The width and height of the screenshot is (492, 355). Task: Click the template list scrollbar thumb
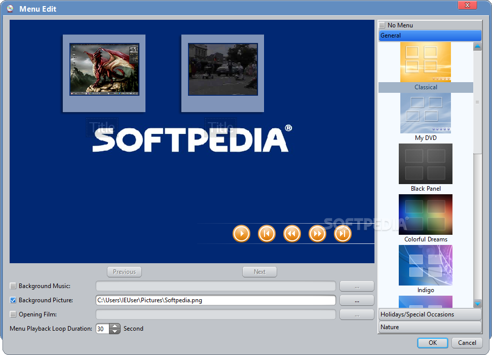click(x=478, y=102)
